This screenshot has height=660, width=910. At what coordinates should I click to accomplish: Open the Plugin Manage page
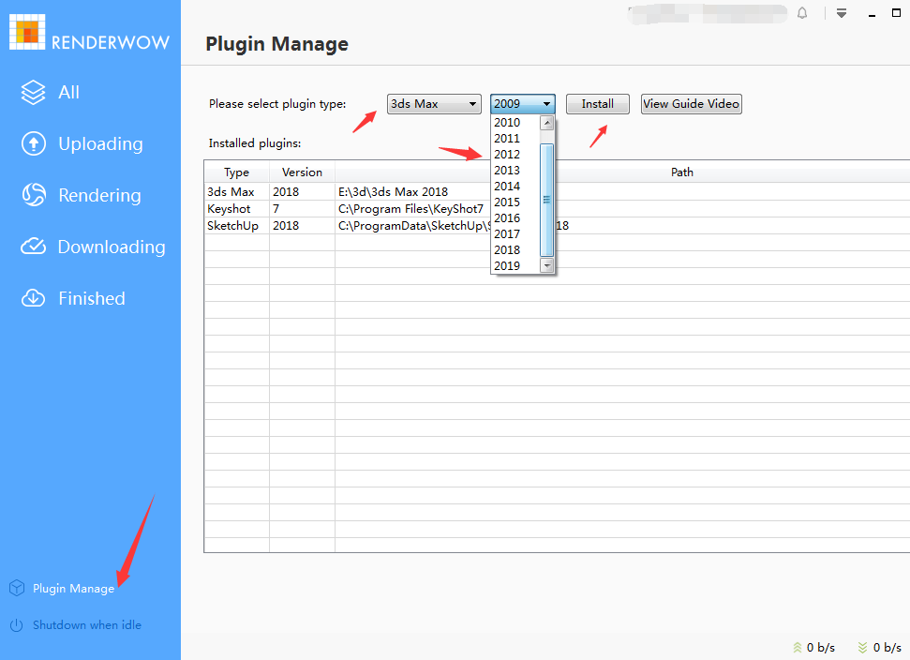click(x=73, y=588)
